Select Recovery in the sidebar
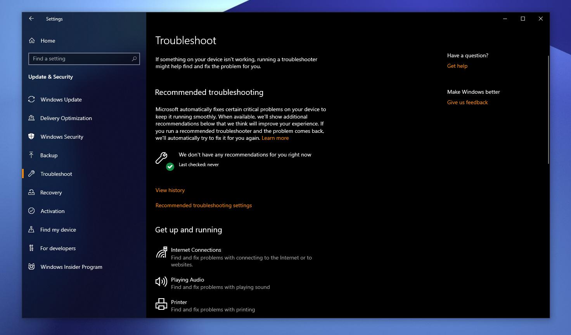Image resolution: width=571 pixels, height=335 pixels. point(51,192)
